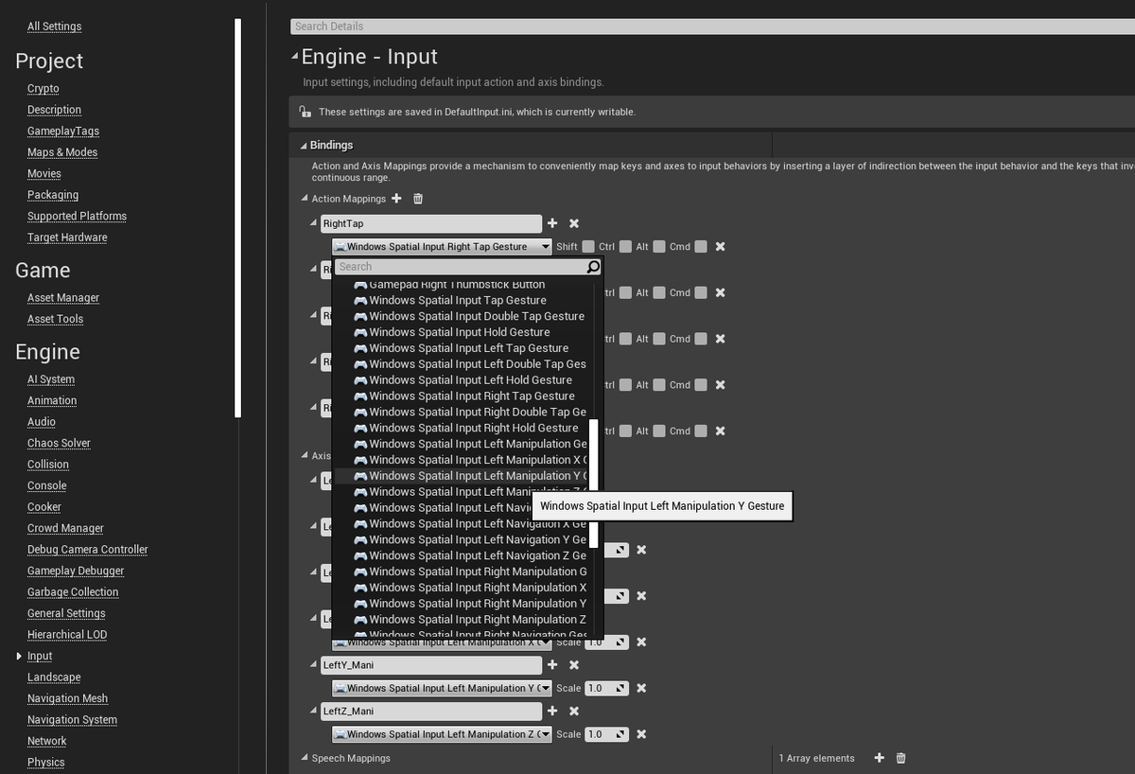Remove the Left Manipulation Z axis binding
Image resolution: width=1135 pixels, height=774 pixels.
pos(641,734)
